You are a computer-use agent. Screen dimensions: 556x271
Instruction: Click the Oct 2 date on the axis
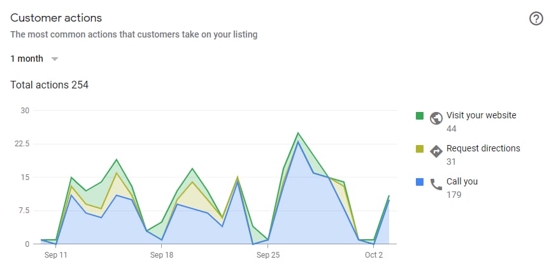(374, 255)
